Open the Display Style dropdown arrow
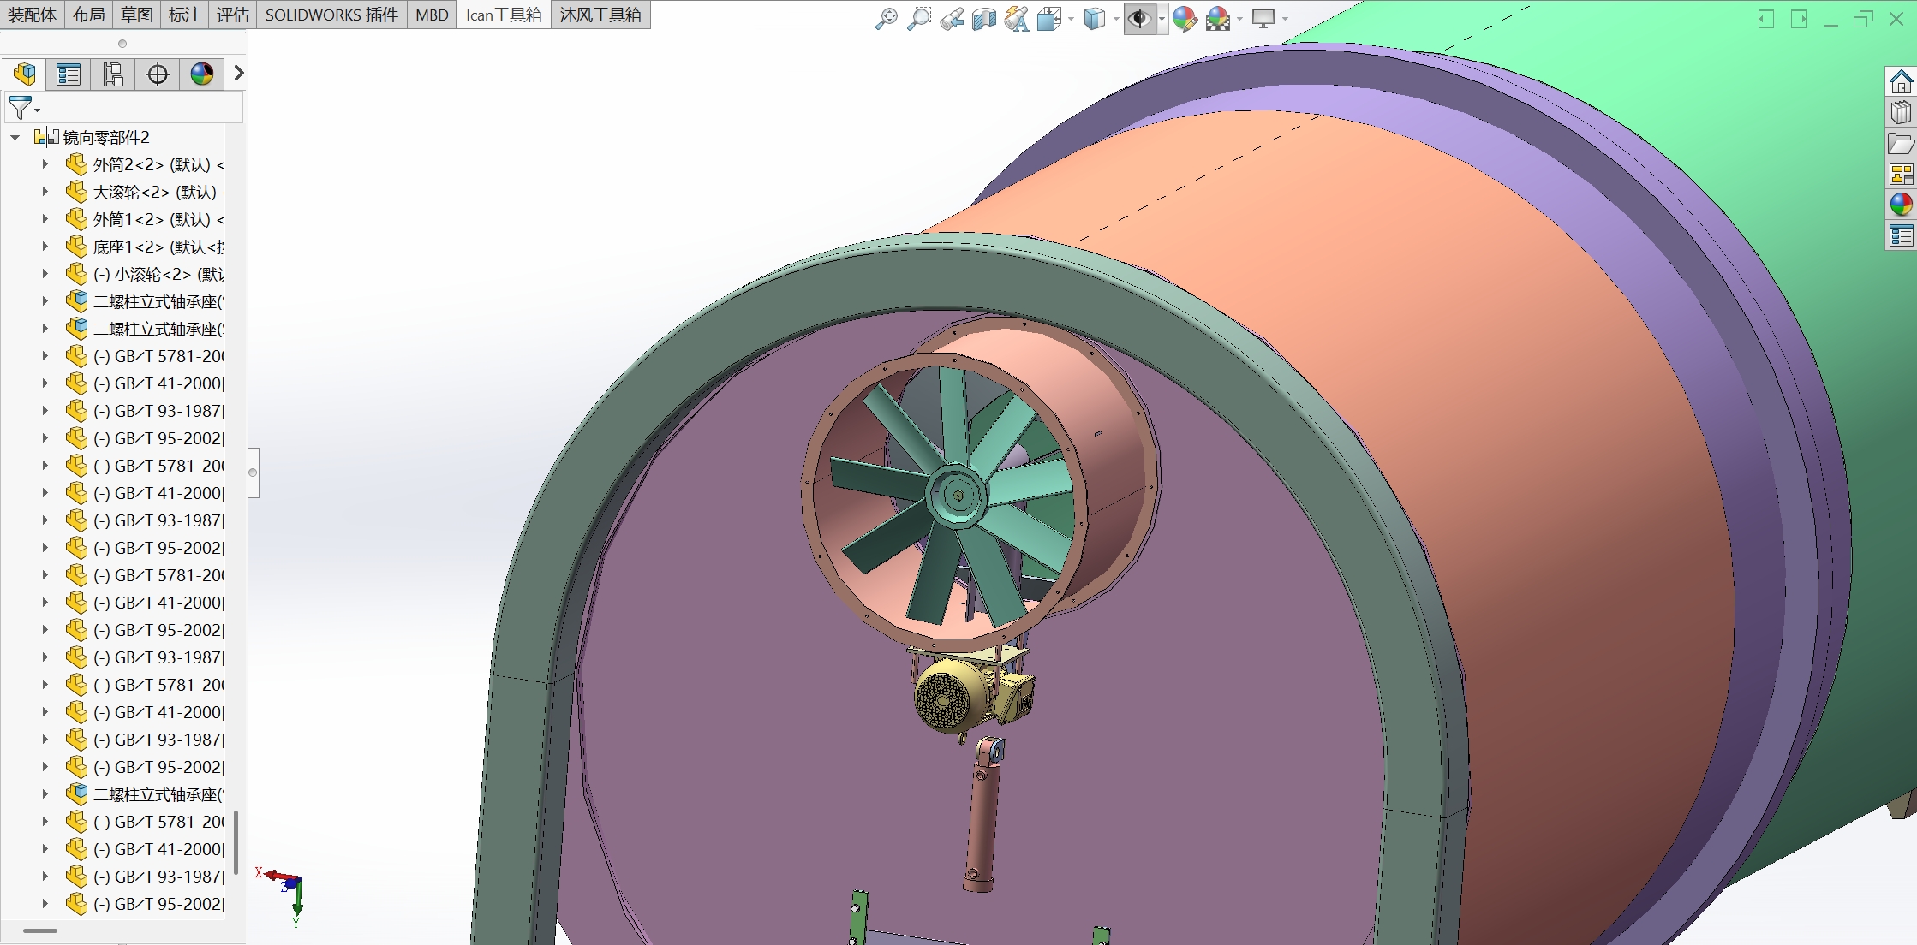 point(1116,19)
